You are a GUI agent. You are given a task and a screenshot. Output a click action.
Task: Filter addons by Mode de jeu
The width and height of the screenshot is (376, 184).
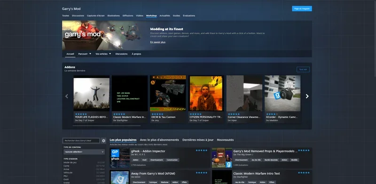pos(70,162)
